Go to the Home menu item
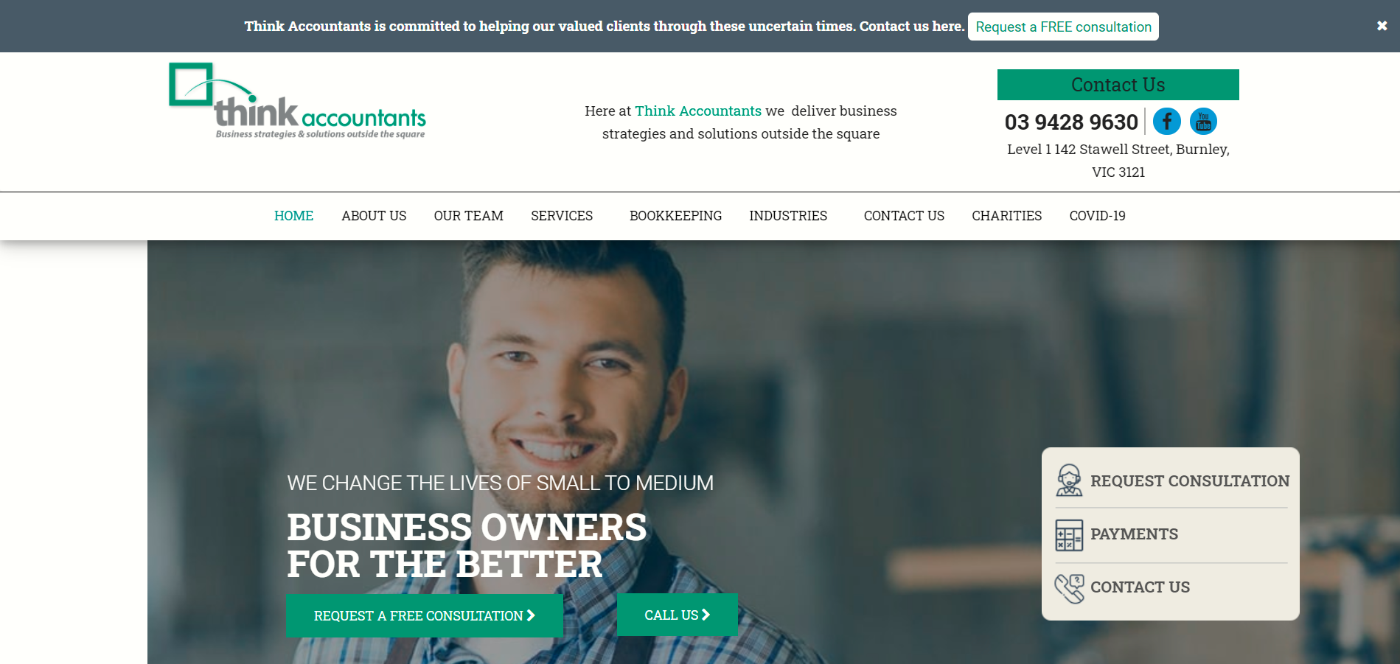The image size is (1400, 664). click(x=293, y=216)
